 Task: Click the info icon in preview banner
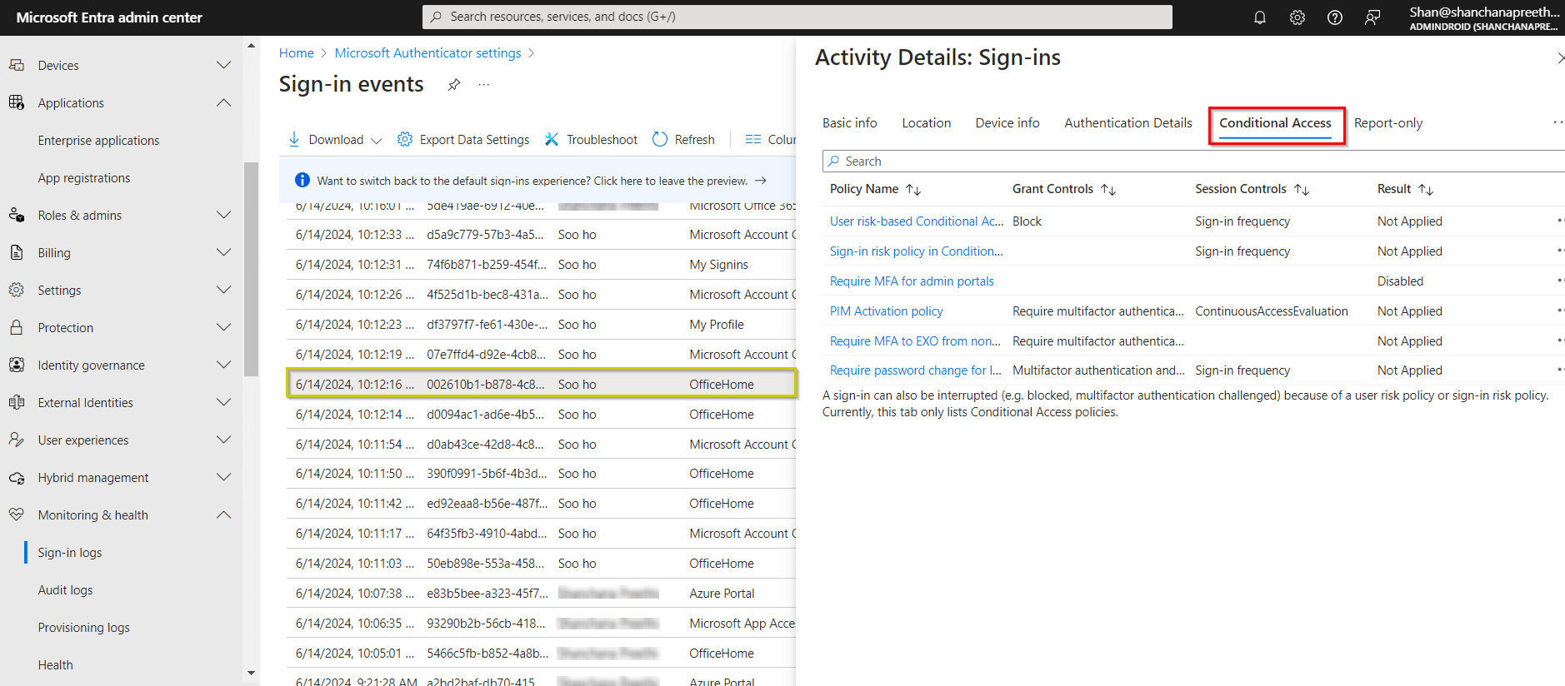[302, 180]
